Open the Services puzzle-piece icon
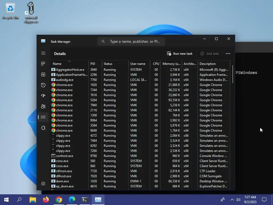This screenshot has height=205, width=273. (x=43, y=128)
